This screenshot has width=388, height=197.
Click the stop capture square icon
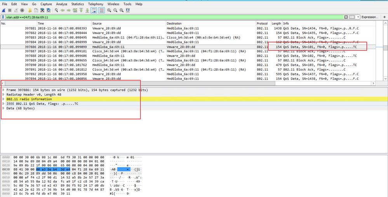(10, 10)
